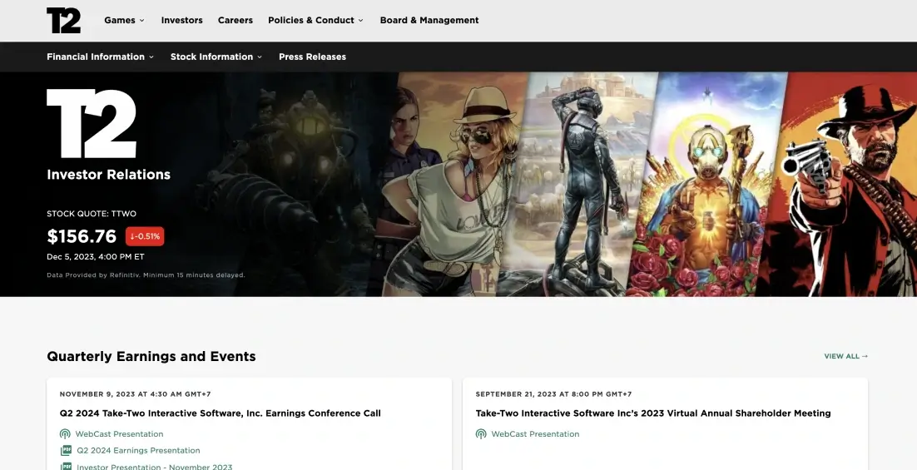Open the Stock Information dropdown
Image resolution: width=917 pixels, height=470 pixels.
click(216, 57)
